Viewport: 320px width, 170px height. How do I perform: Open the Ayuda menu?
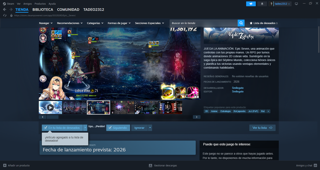(52, 4)
